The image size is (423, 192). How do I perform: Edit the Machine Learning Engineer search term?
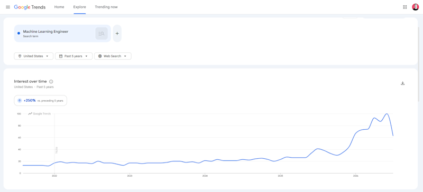click(45, 32)
